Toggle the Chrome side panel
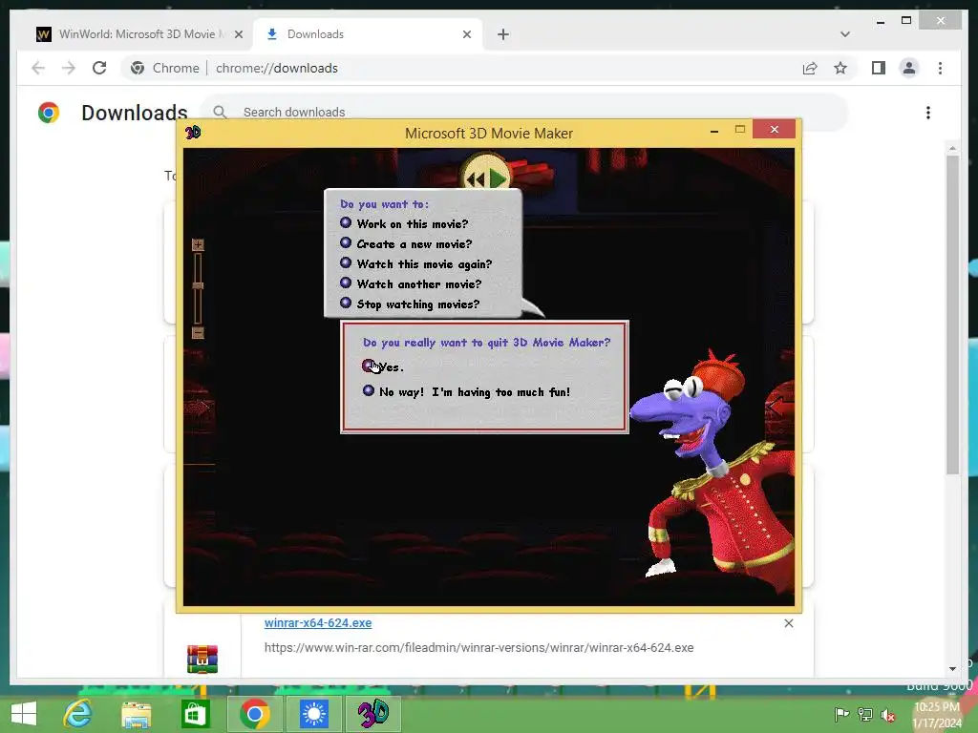Image resolution: width=978 pixels, height=733 pixels. pyautogui.click(x=879, y=68)
